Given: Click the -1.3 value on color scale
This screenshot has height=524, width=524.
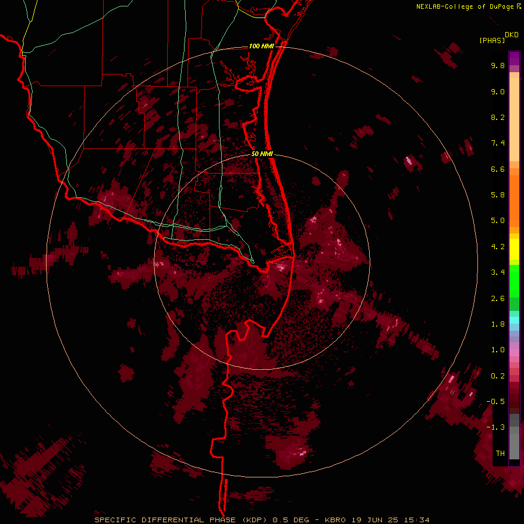Looking at the screenshot, I should [x=495, y=427].
